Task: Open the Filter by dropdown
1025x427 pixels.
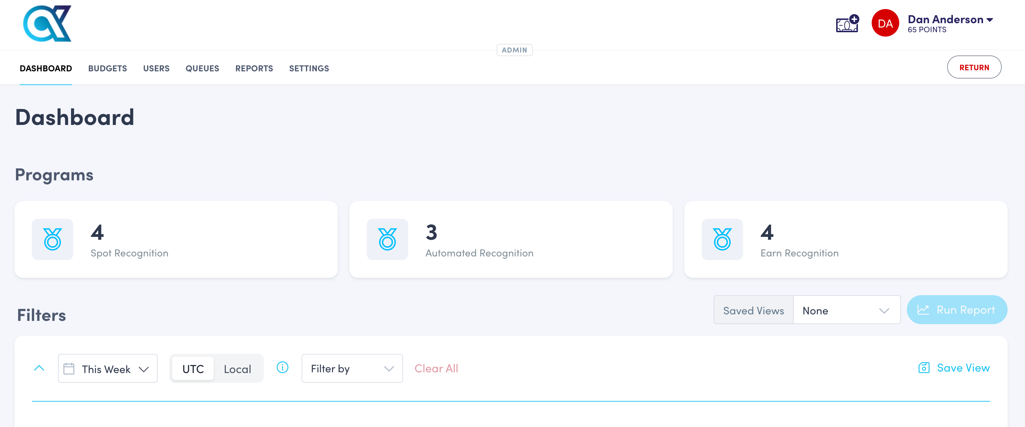Action: 352,368
